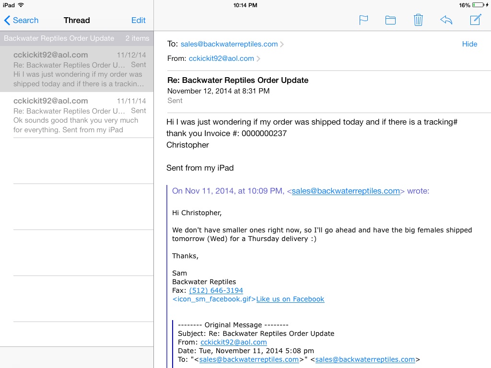The height and width of the screenshot is (368, 491).
Task: Expand chevron next to To address
Action: coord(282,44)
